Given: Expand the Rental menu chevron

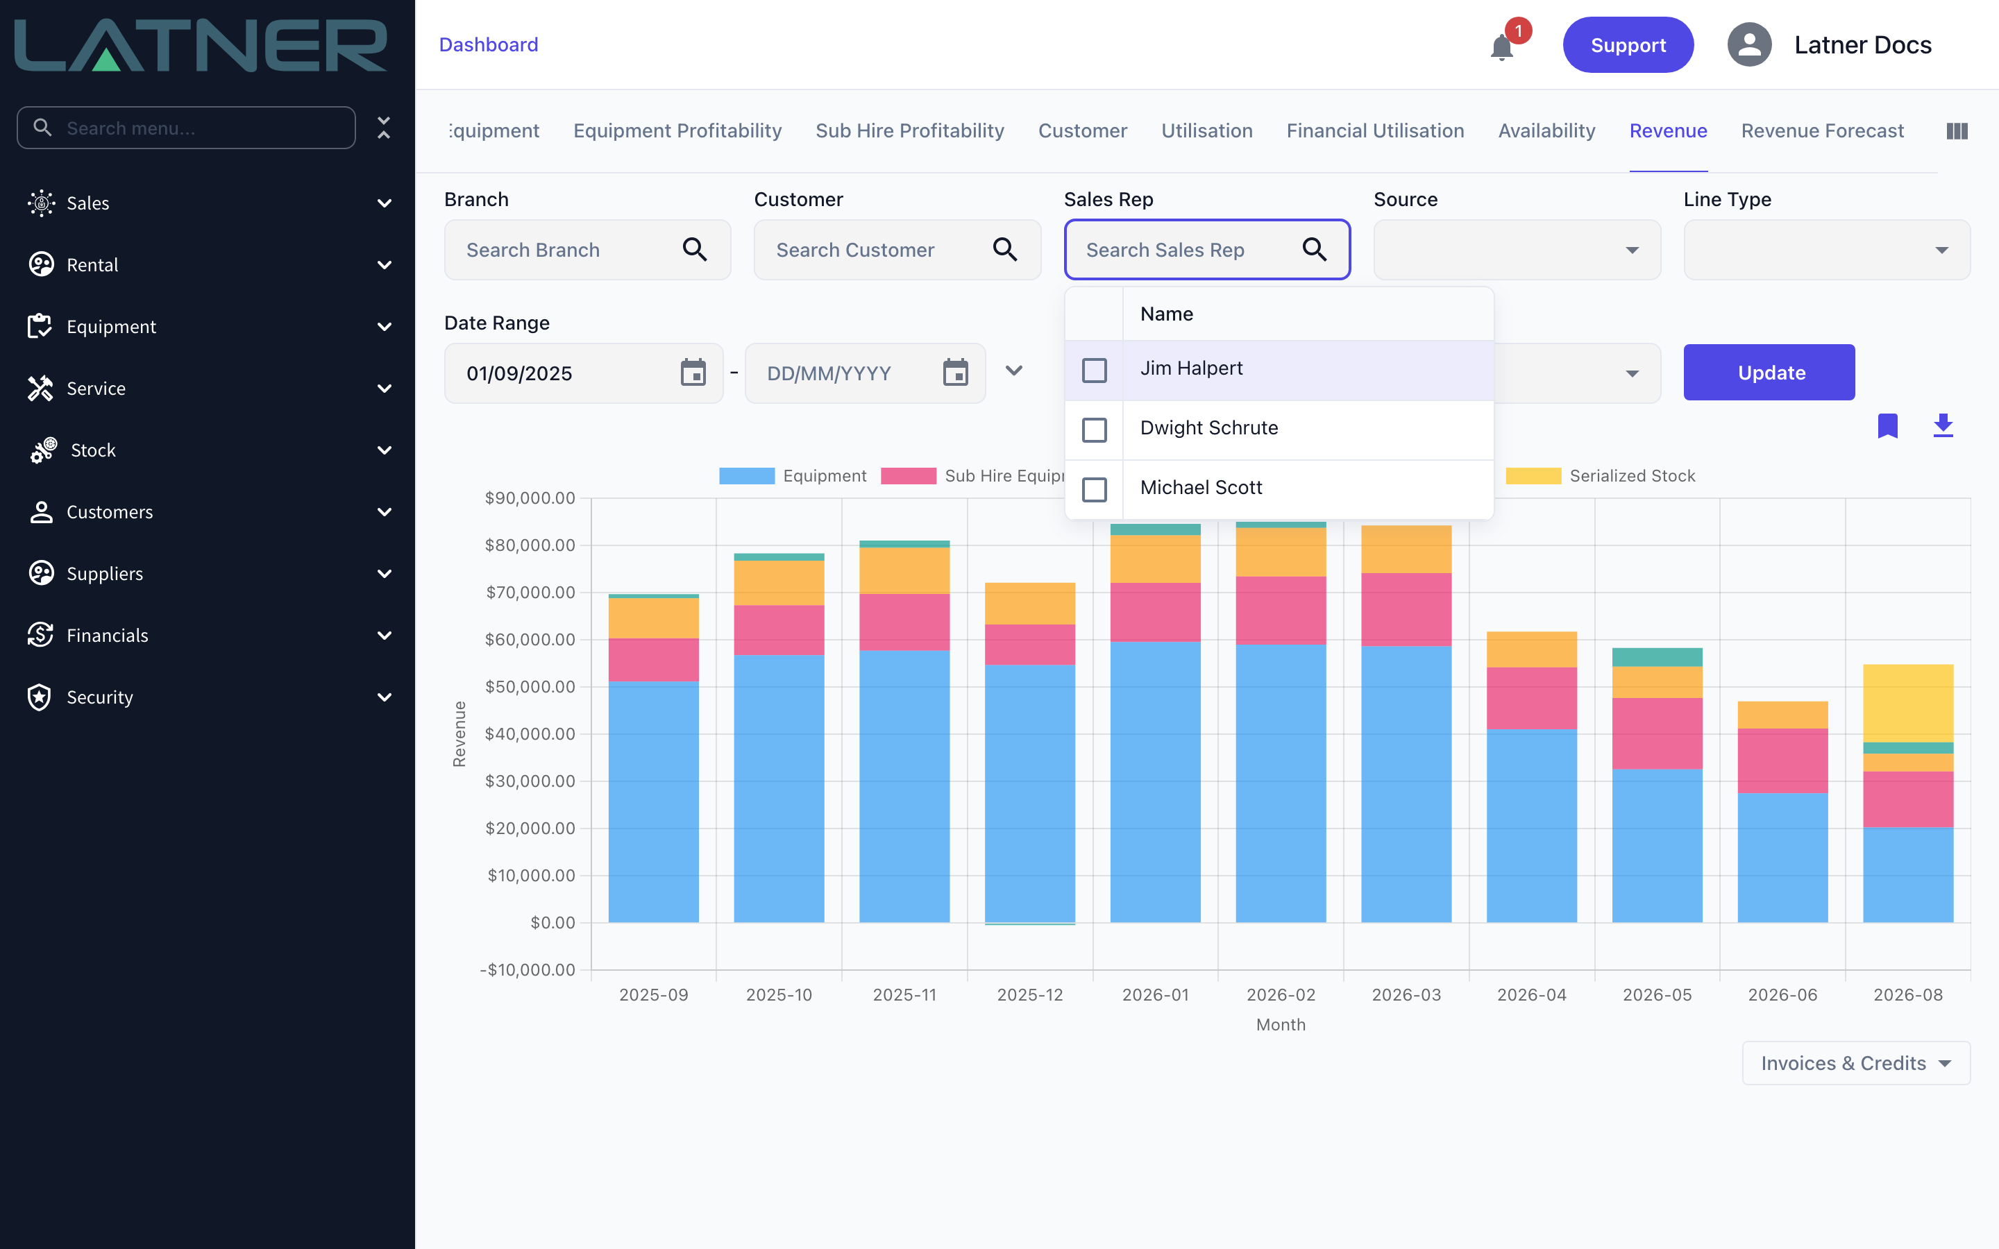Looking at the screenshot, I should [x=384, y=264].
